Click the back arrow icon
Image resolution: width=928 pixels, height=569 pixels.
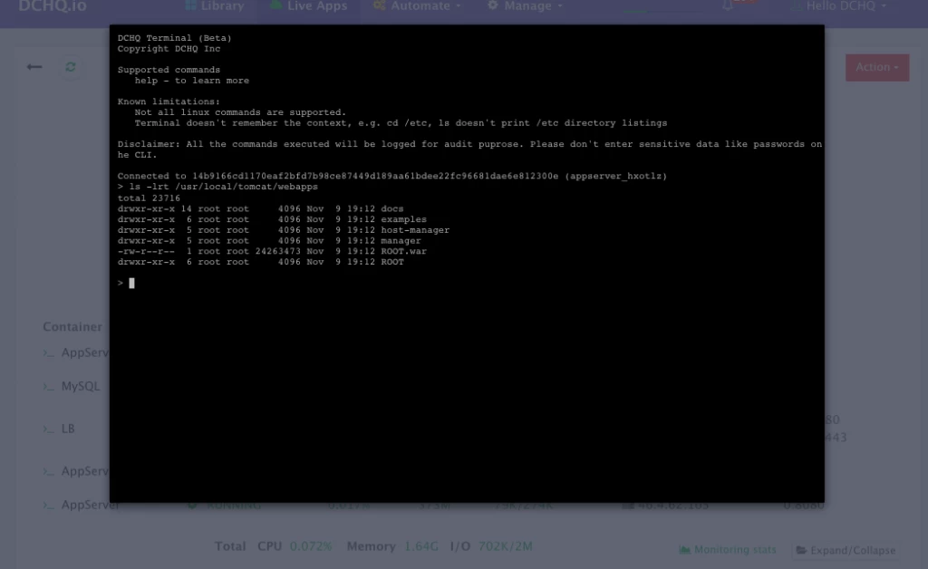(x=34, y=67)
